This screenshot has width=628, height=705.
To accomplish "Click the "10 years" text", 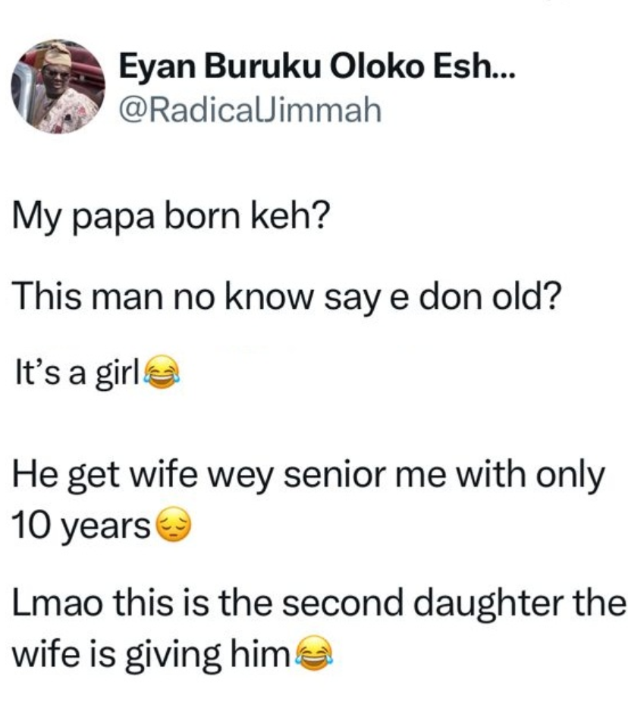I will [81, 525].
